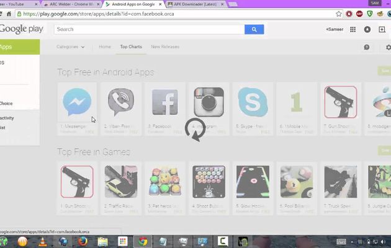
Task: Click the share plus icon in header
Action: coord(382,29)
